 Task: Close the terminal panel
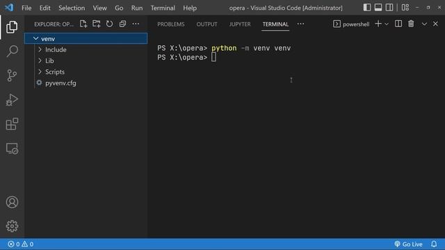point(435,24)
